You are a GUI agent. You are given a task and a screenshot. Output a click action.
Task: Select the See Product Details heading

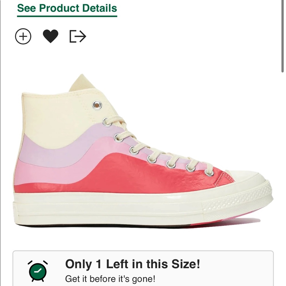[x=68, y=8]
